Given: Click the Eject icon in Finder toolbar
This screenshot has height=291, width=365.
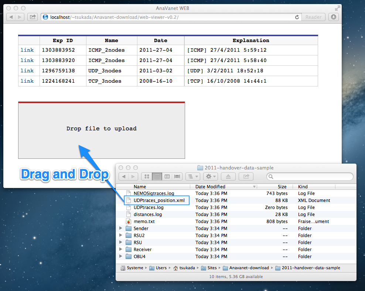Looking at the screenshot, I should pos(228,177).
